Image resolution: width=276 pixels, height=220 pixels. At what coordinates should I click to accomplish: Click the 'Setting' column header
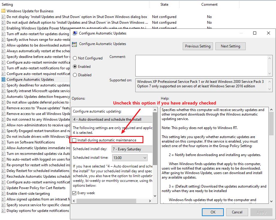(7, 4)
